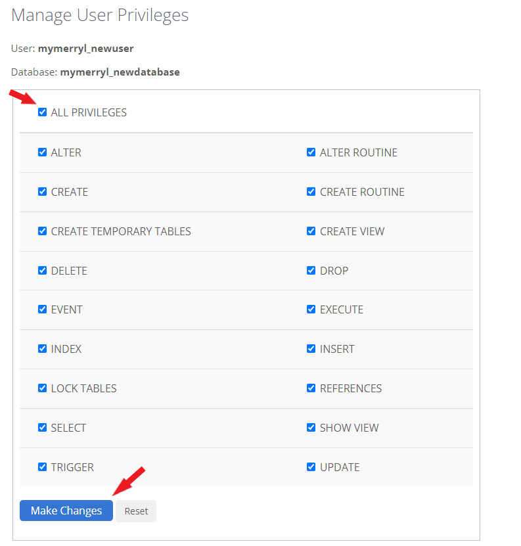Toggle the EVENT privilege checkbox
521x546 pixels.
pyautogui.click(x=42, y=309)
